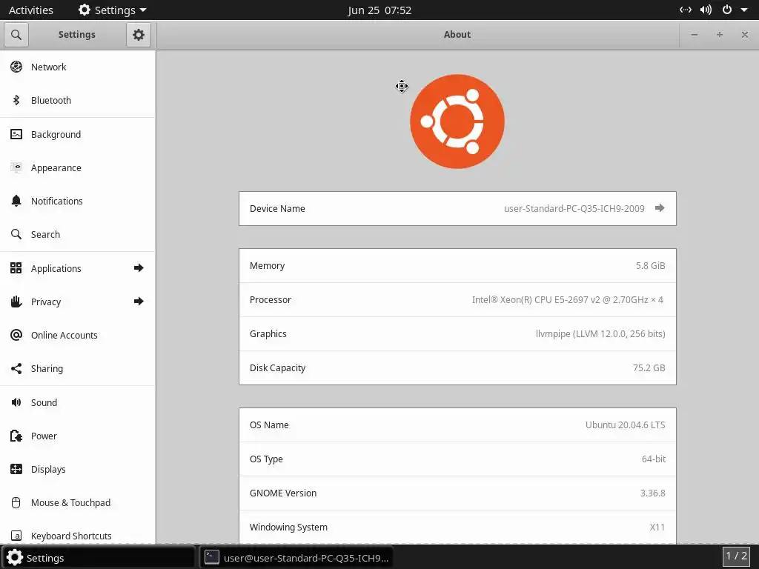Click the Disk Capacity value 75.2 GB
The image size is (759, 569).
(649, 367)
